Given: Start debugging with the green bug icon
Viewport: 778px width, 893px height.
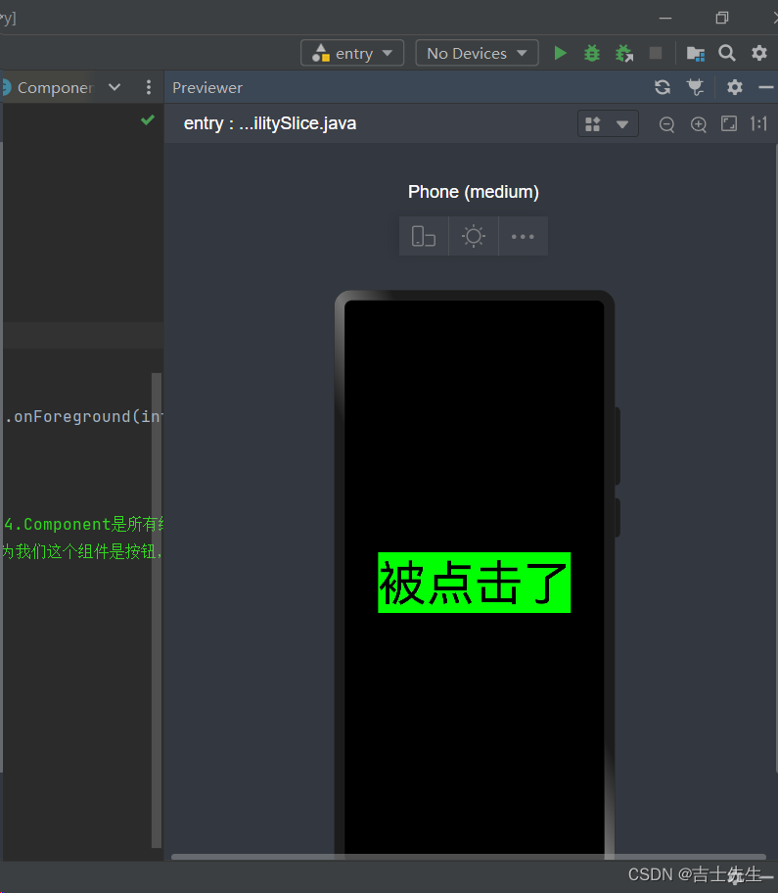Looking at the screenshot, I should (x=592, y=54).
